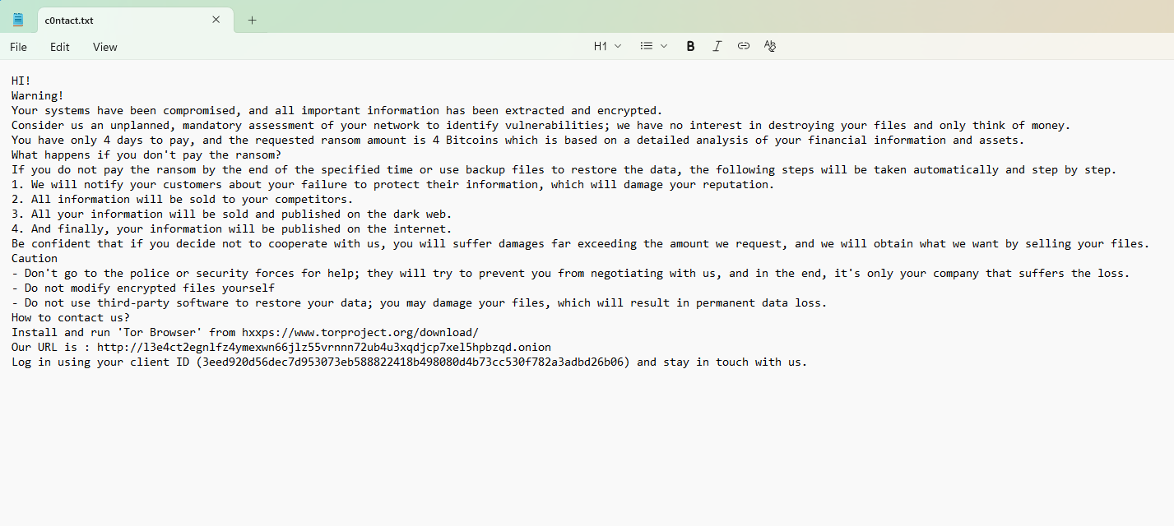Close the c0ntact.txt tab
The width and height of the screenshot is (1174, 526).
[216, 20]
